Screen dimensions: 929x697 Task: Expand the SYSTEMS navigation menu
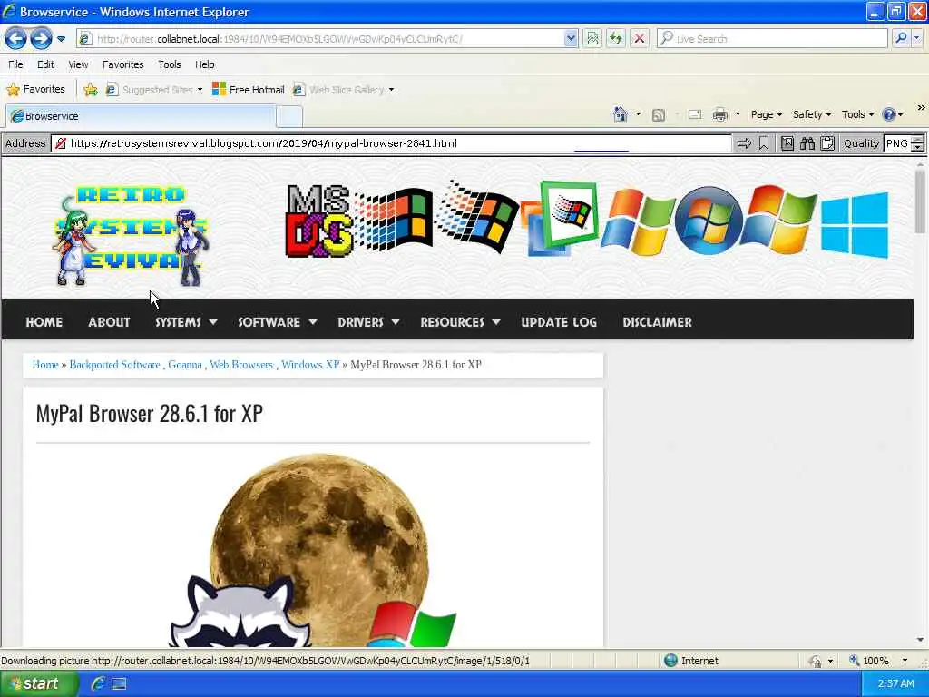click(x=186, y=322)
